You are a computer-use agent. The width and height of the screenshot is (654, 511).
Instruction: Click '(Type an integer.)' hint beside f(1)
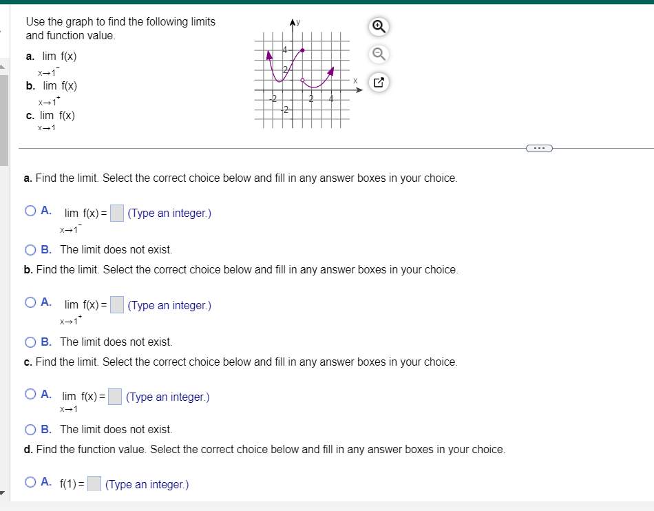click(147, 484)
